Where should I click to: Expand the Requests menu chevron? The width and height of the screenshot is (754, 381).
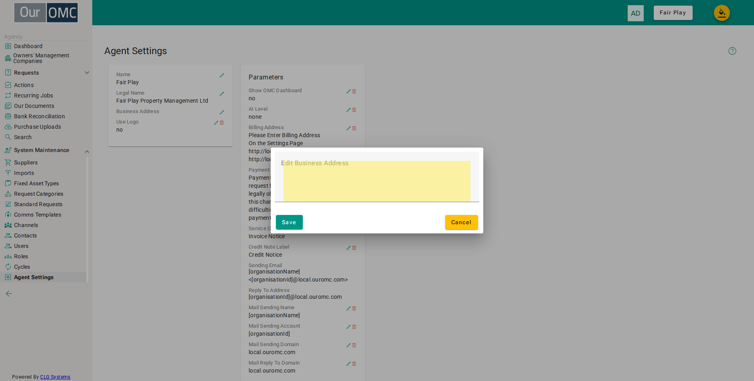(x=87, y=73)
